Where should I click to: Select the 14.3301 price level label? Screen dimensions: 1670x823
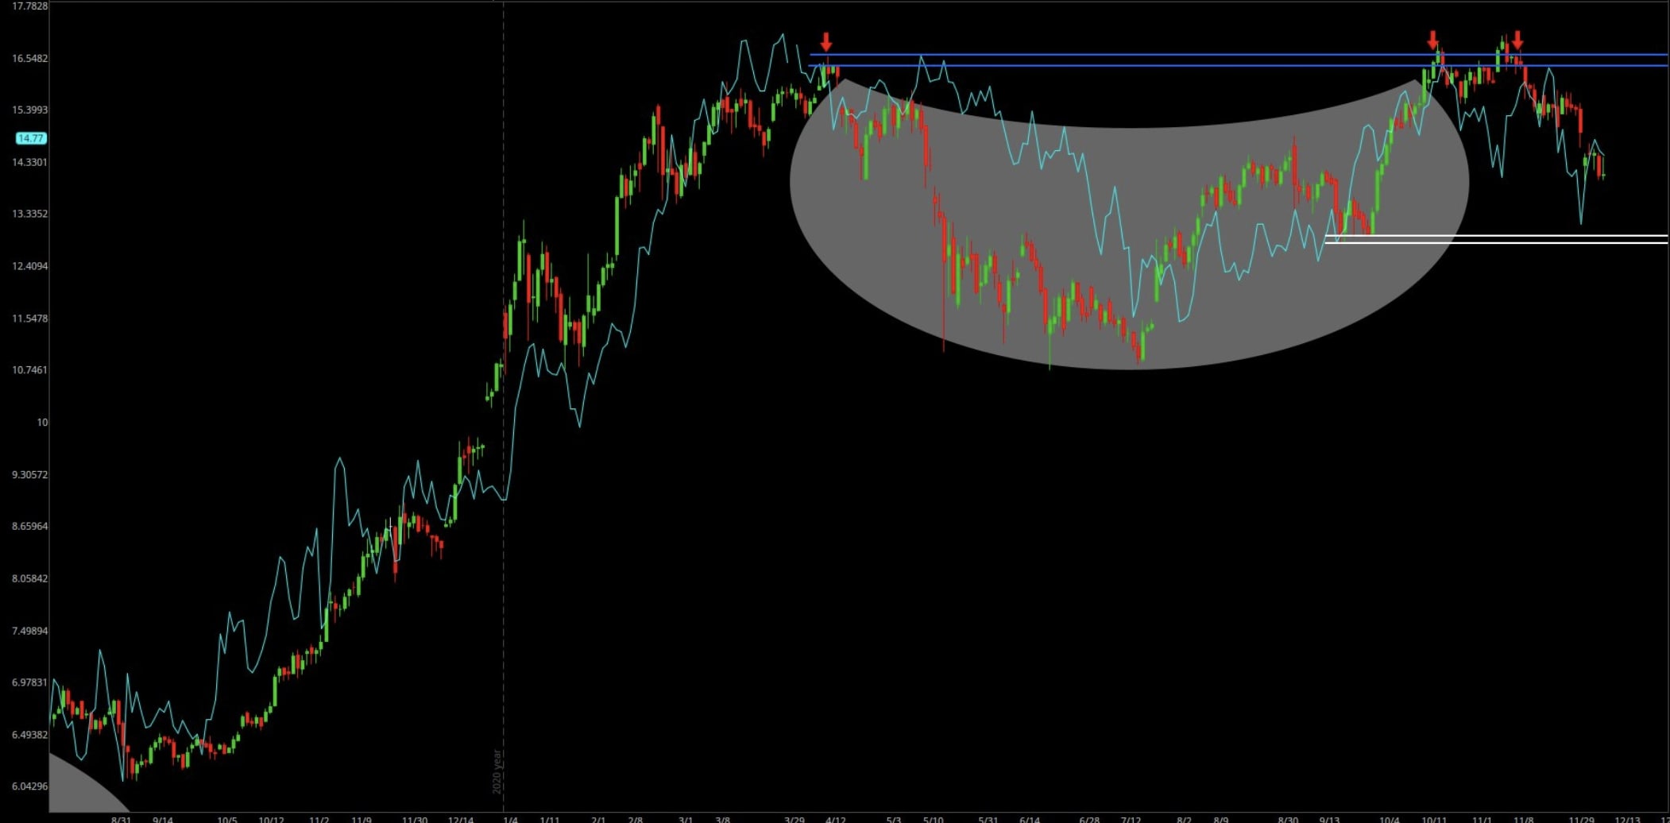coord(30,162)
